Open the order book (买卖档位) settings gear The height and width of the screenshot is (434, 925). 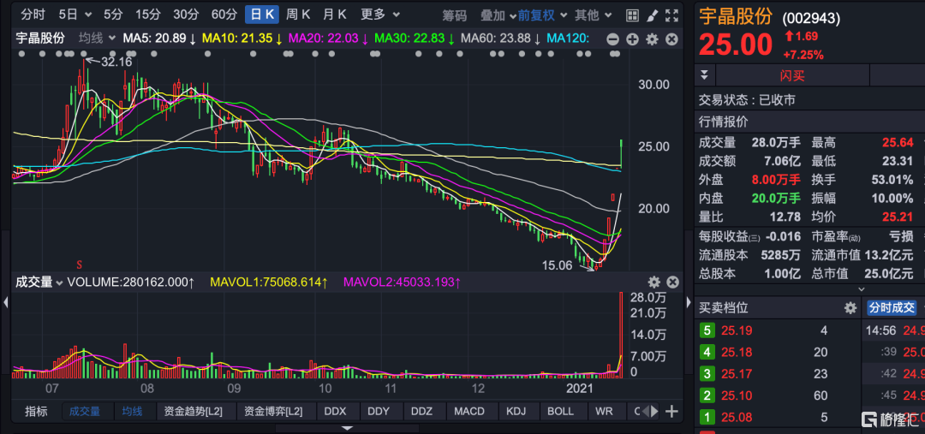point(850,308)
